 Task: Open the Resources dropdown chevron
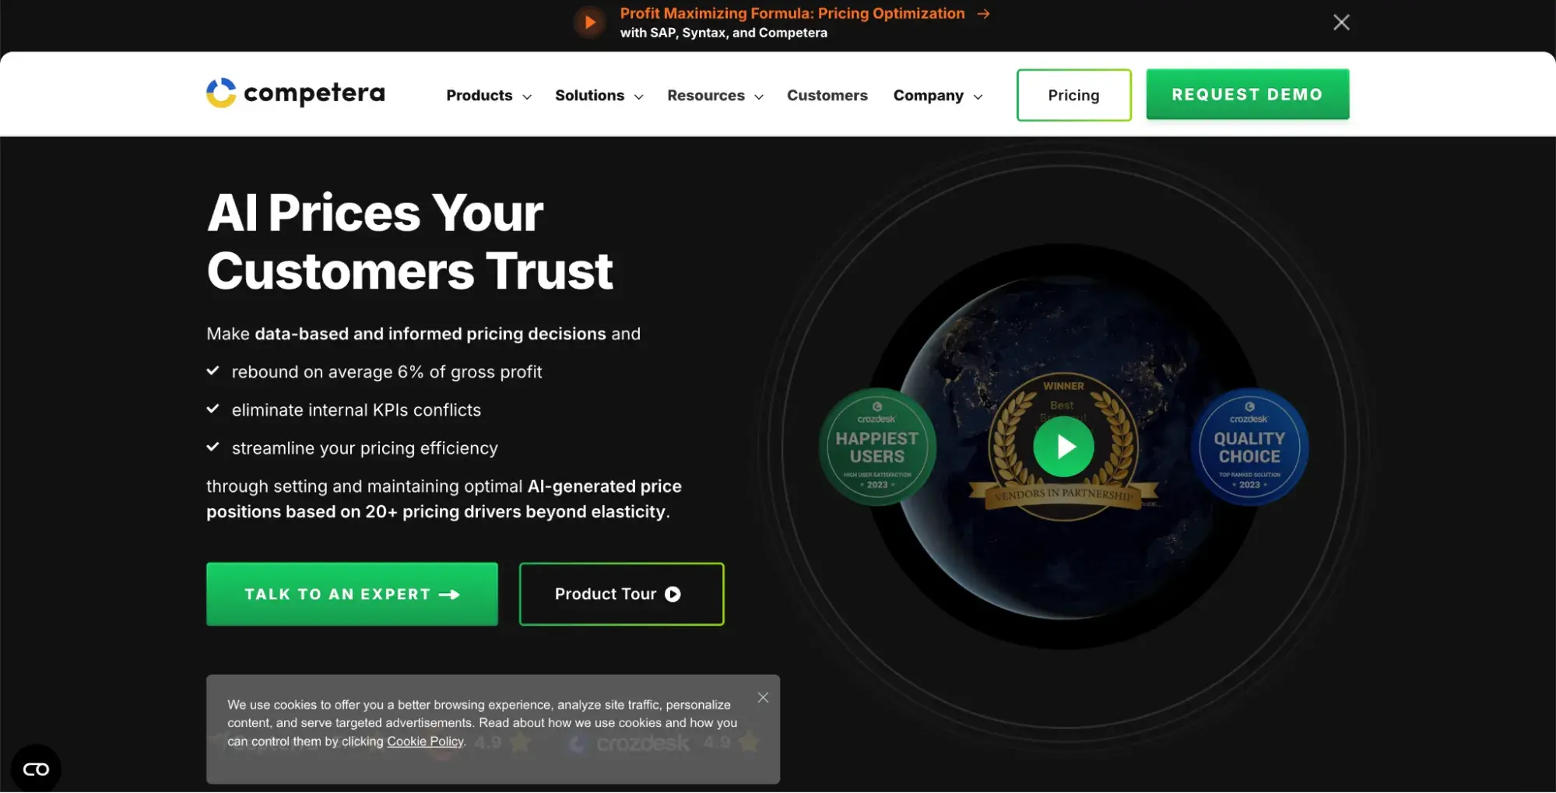759,96
